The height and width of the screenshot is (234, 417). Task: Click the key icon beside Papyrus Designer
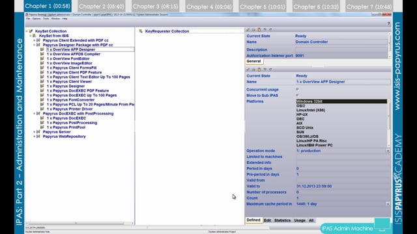coord(42,86)
